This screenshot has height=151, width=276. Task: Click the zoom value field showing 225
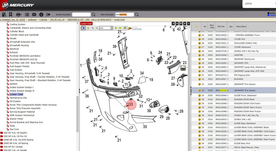point(105,28)
